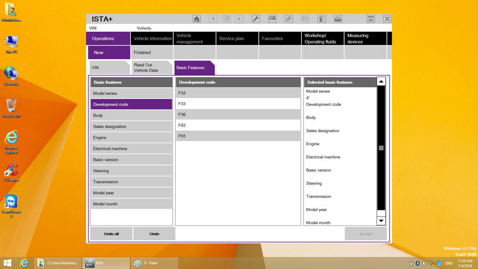478x269 pixels.
Task: Switch to the Vehicle information tab
Action: pos(152,38)
